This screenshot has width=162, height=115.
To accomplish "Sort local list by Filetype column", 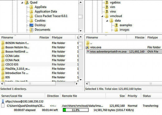I will click(x=63, y=38).
